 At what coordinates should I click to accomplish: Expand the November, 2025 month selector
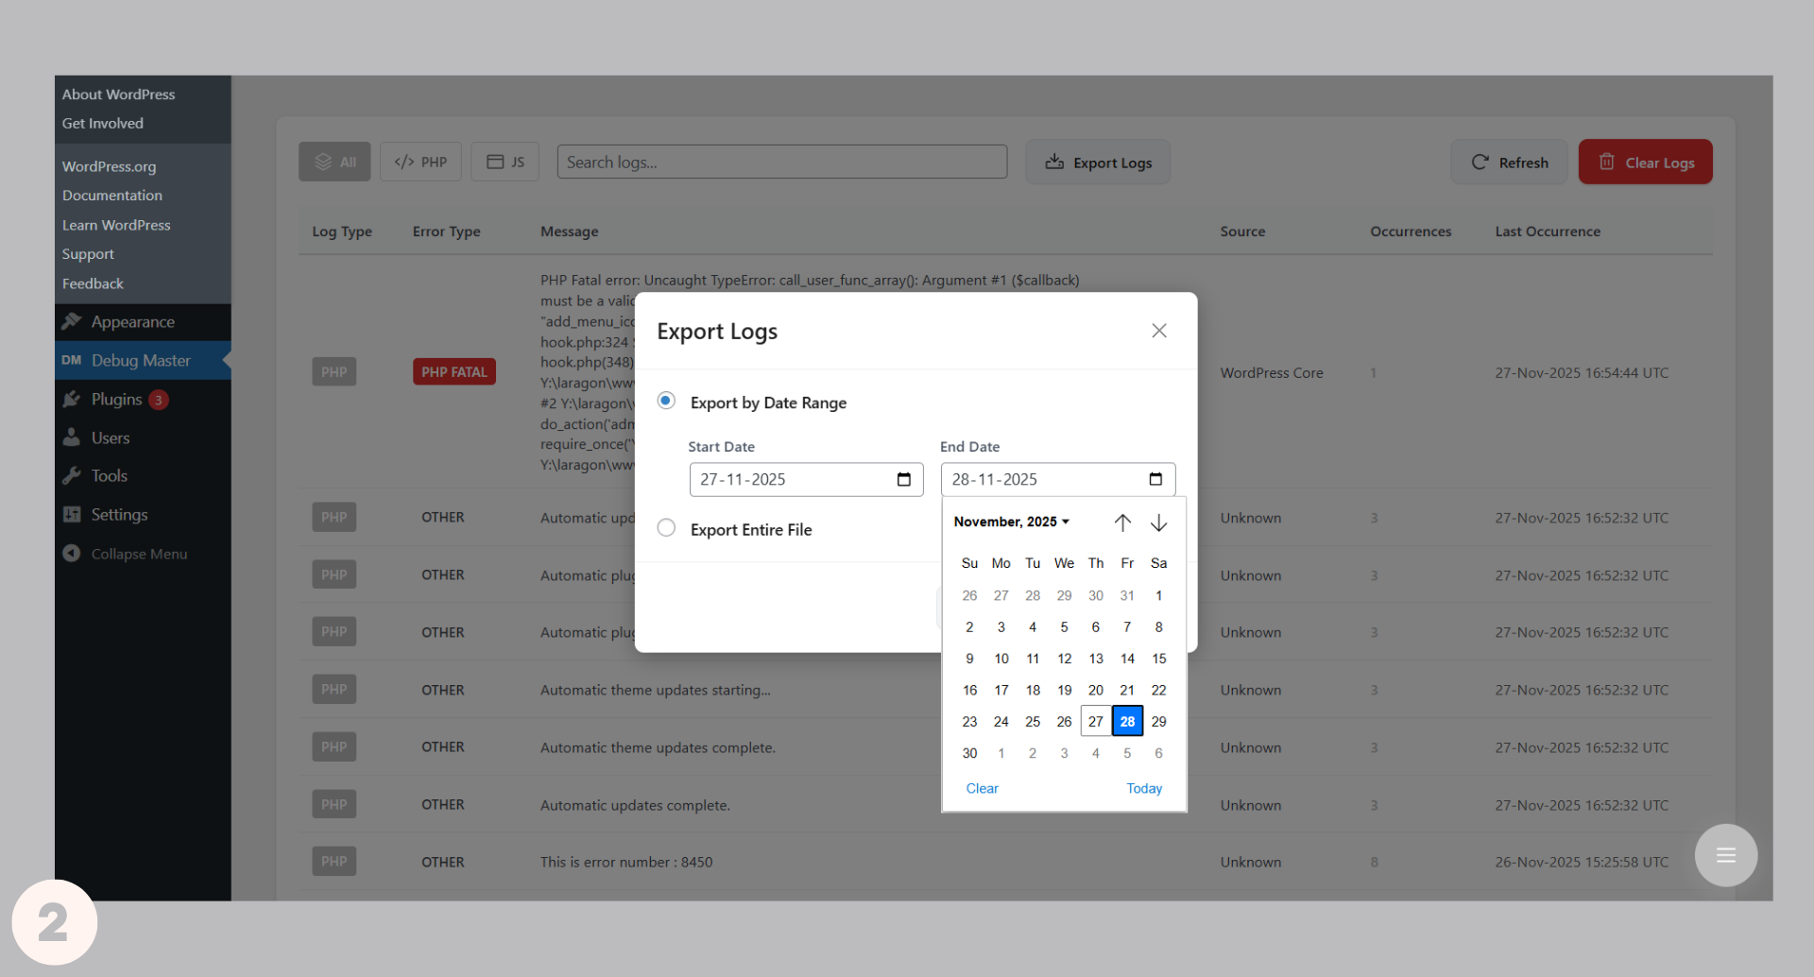[1011, 522]
